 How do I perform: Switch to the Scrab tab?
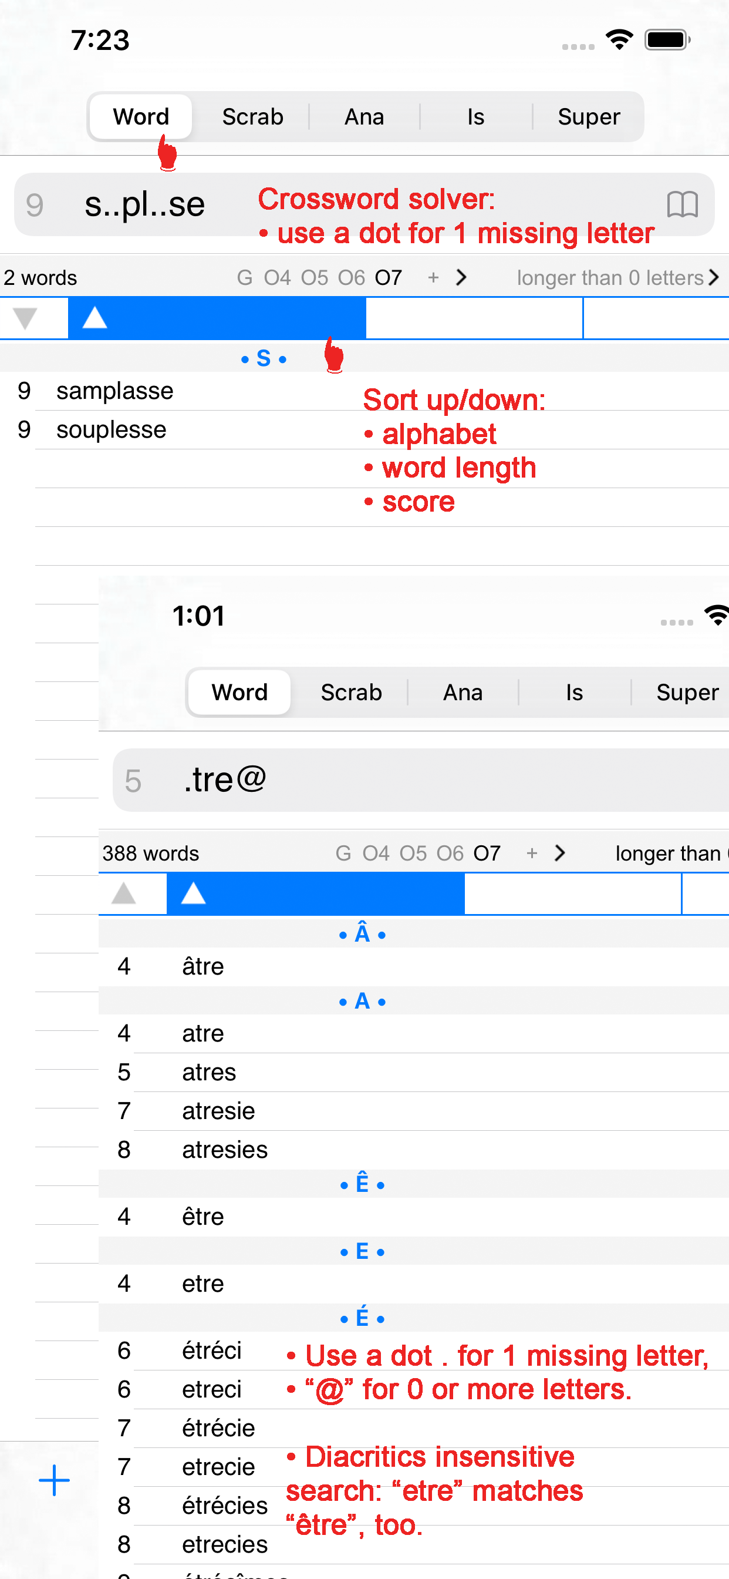252,116
